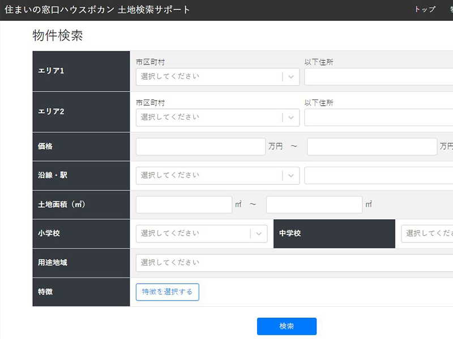Image resolution: width=453 pixels, height=339 pixels.
Task: Select the maximum 土地面積 input field
Action: [x=314, y=205]
